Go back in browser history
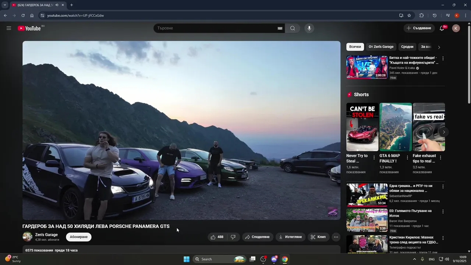This screenshot has height=265, width=471. (x=5, y=15)
